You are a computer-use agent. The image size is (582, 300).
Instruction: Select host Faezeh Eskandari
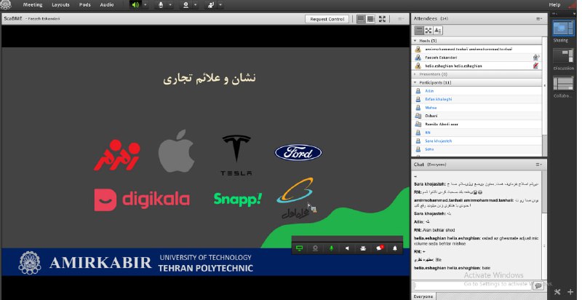(477, 58)
